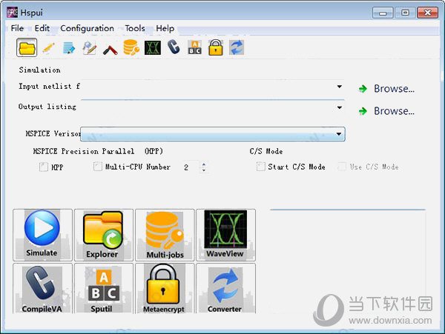Viewport: 445px width, 334px height.
Task: Toggle the Multi-CPU Number checkbox
Action: click(x=98, y=167)
